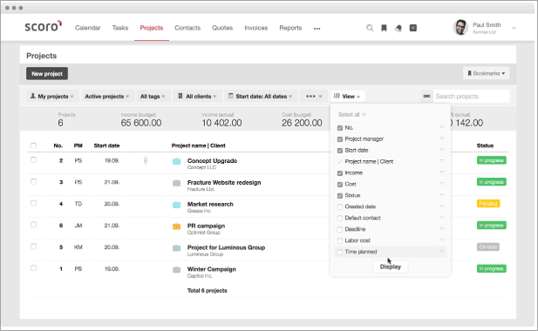Image resolution: width=538 pixels, height=331 pixels.
Task: Grab the drag handle for Project manager
Action: point(442,138)
